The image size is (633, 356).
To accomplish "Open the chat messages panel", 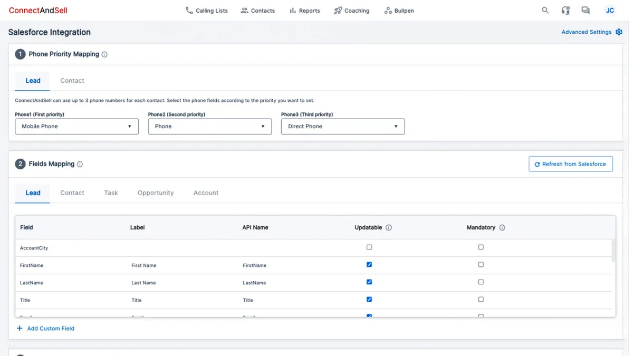I will (x=585, y=10).
